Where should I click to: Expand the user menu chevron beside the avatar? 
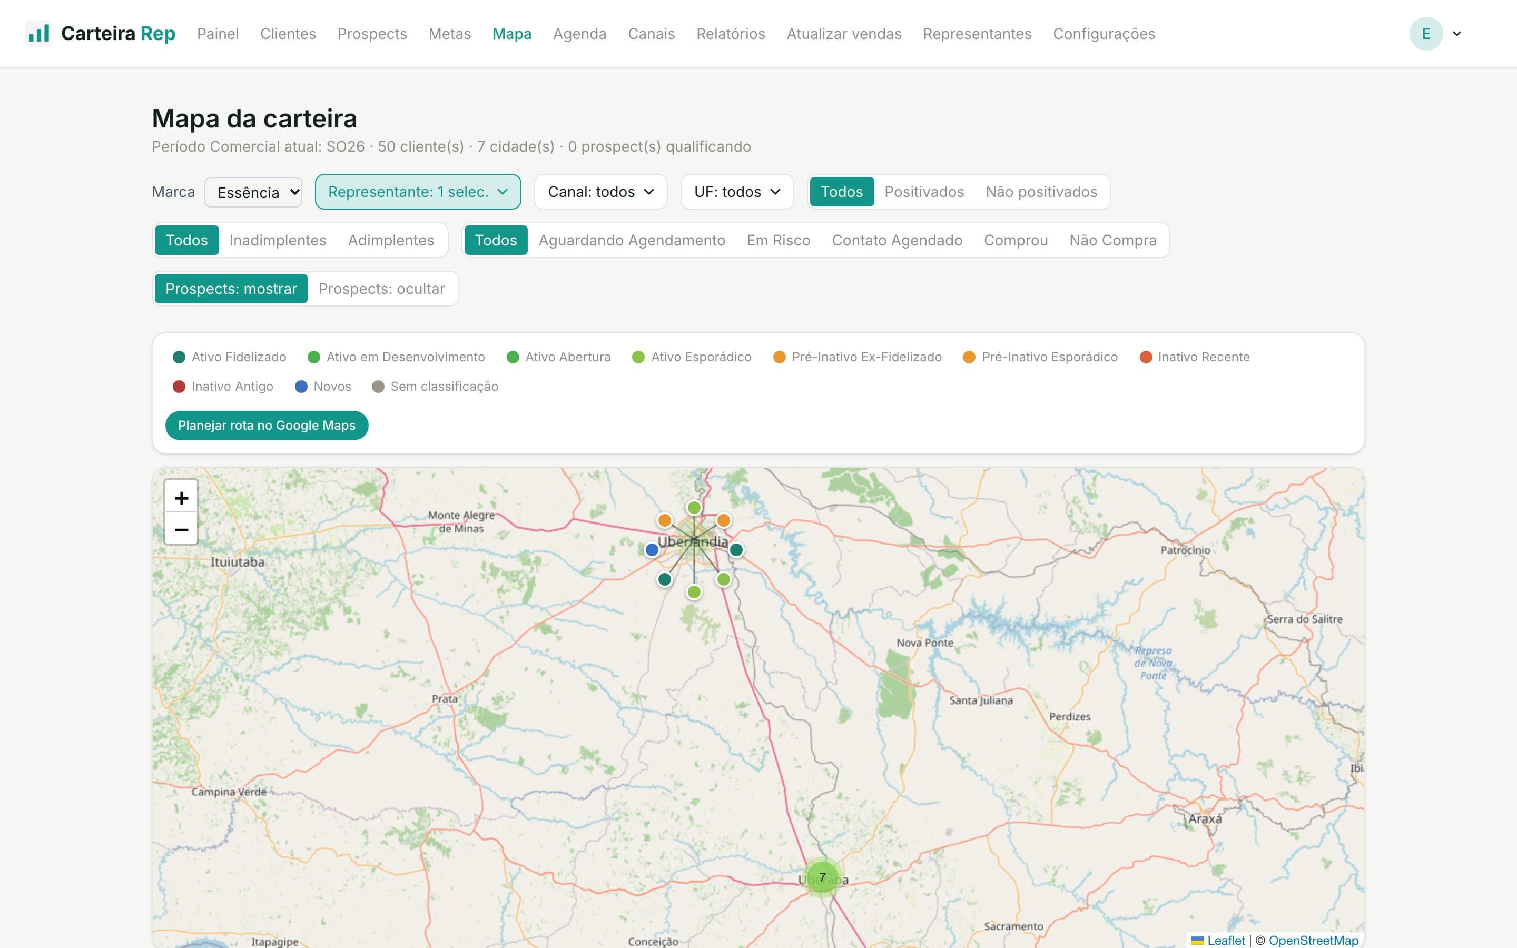(x=1457, y=34)
